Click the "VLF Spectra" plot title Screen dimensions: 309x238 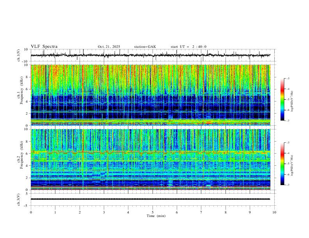(44, 47)
